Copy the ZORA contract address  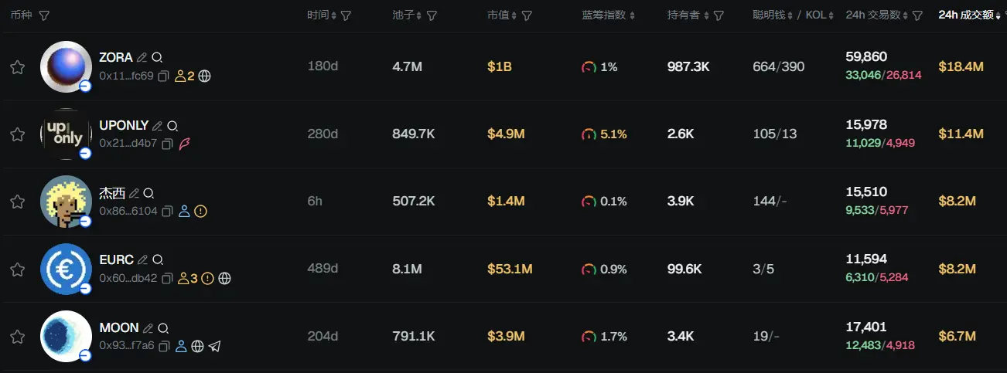pyautogui.click(x=165, y=76)
